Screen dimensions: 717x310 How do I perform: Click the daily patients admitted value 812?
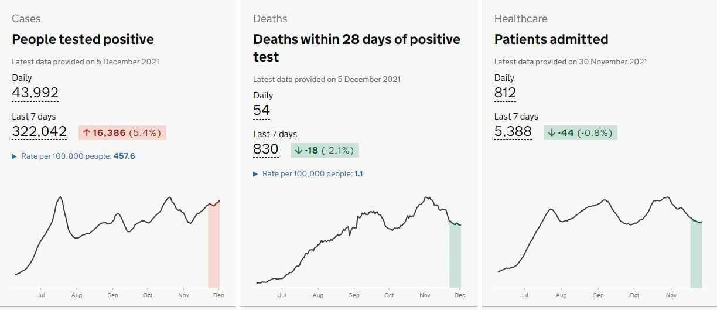tap(505, 93)
